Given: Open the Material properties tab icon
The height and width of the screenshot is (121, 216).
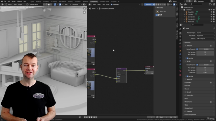Looking at the screenshot, I should (x=180, y=71).
